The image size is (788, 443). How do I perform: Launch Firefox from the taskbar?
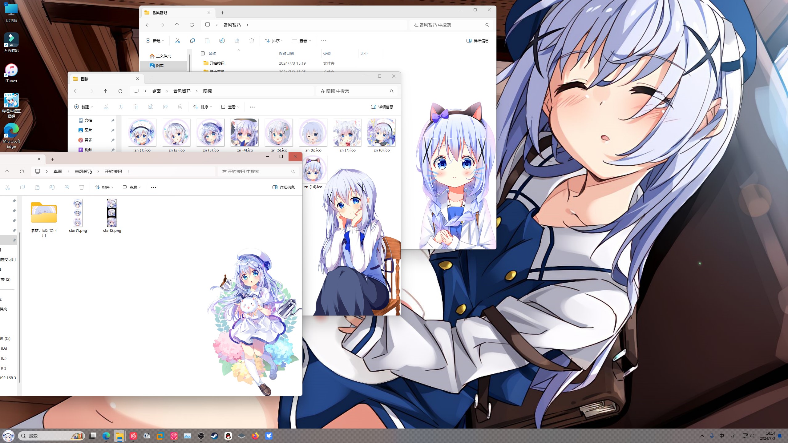pos(255,436)
